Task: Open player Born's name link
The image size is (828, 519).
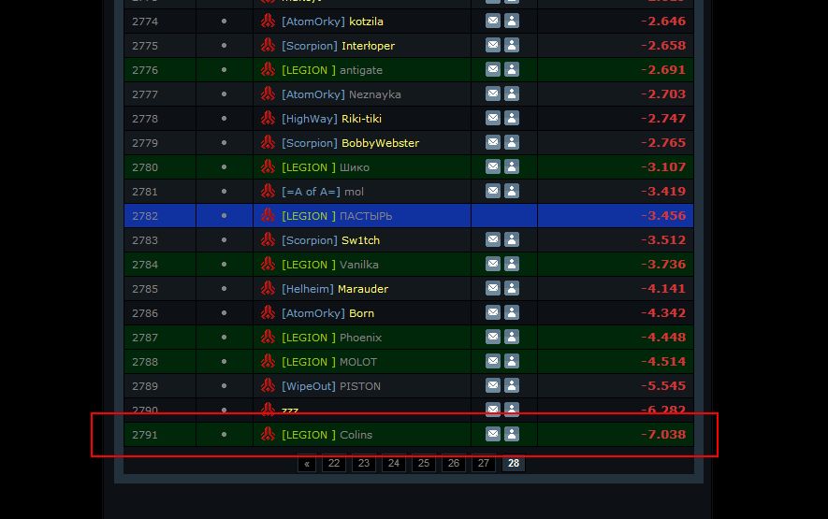Action: tap(362, 313)
